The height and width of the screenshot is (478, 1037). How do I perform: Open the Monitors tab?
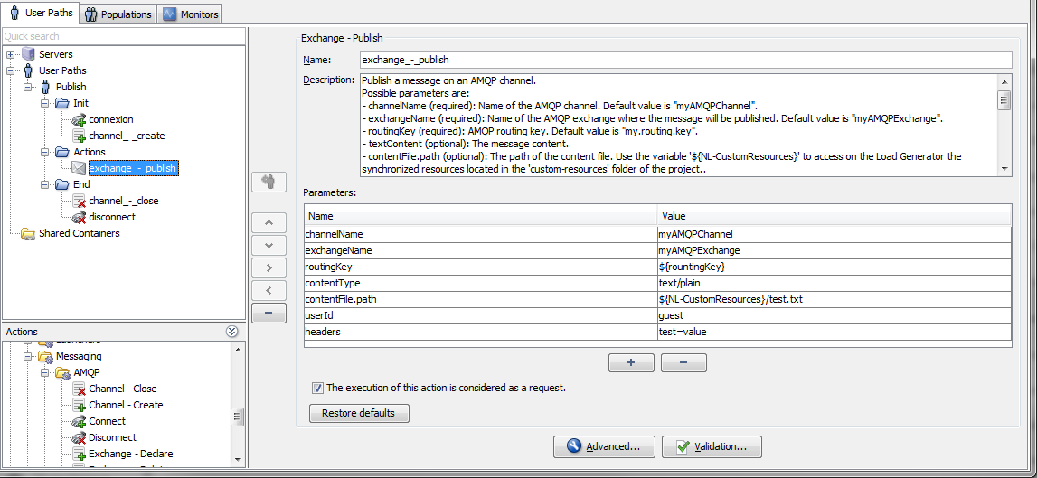pos(190,14)
